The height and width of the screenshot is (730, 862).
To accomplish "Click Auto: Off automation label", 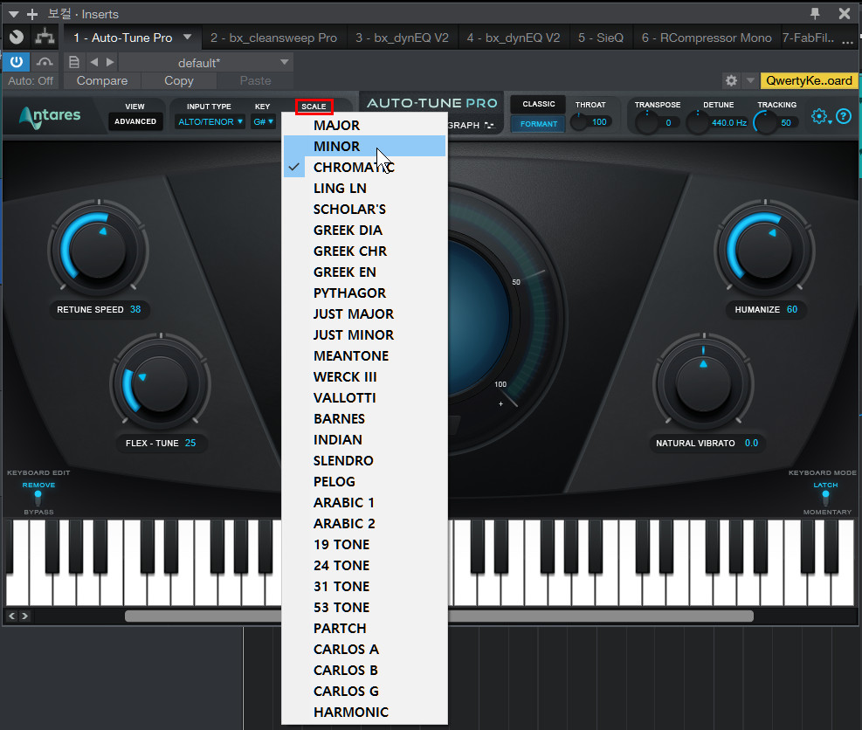I will click(31, 81).
